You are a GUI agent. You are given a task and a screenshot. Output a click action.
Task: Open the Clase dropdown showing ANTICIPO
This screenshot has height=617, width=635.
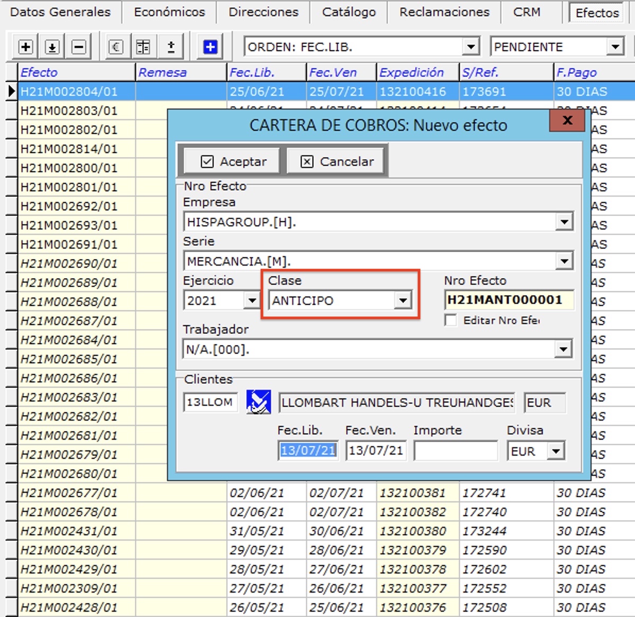(403, 301)
